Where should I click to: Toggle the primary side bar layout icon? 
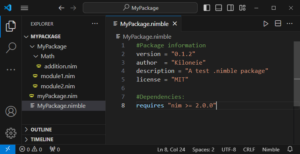tap(207, 8)
